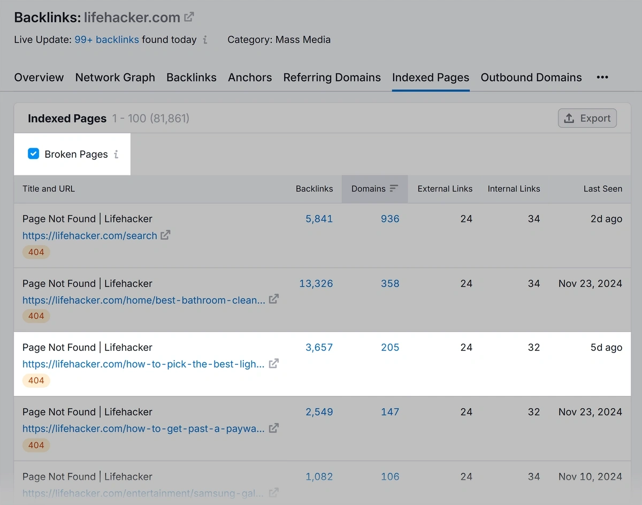The image size is (642, 505).
Task: Click the 13,326 backlinks value
Action: (x=316, y=284)
